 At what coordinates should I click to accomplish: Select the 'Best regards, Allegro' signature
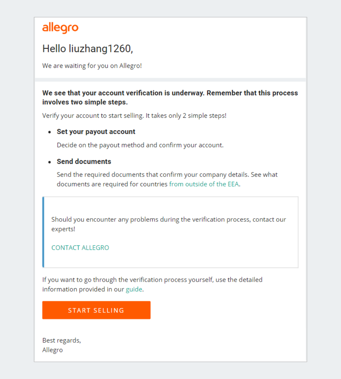(62, 345)
